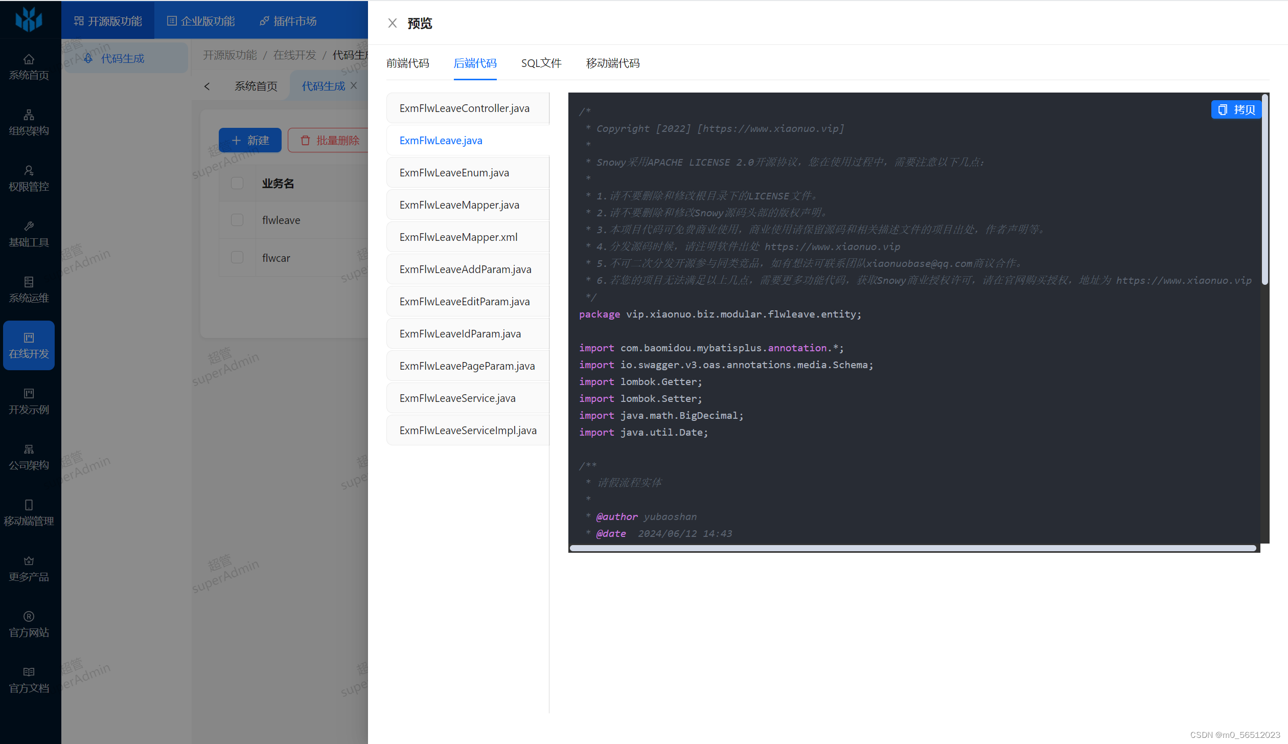Select the 基础工具 wrench icon
The height and width of the screenshot is (744, 1288).
click(29, 226)
